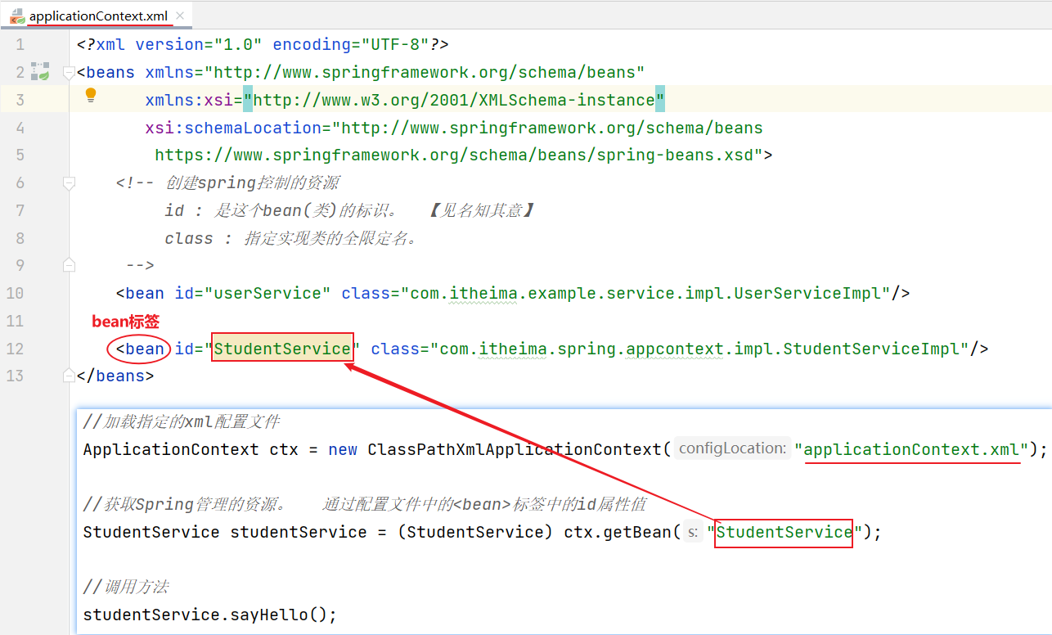Click the Spring beans gutter icon on line 2
Viewport: 1052px width, 635px height.
tap(40, 71)
